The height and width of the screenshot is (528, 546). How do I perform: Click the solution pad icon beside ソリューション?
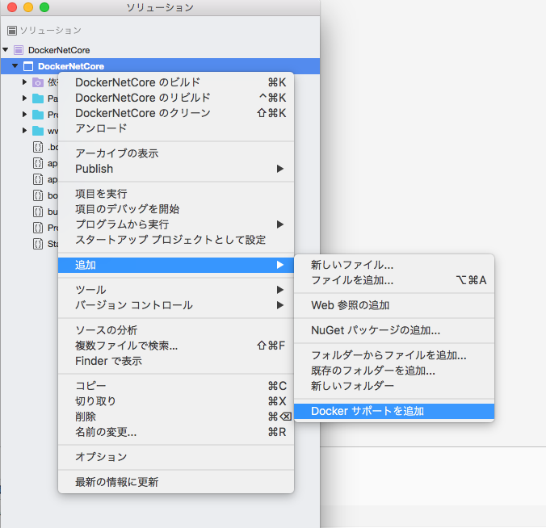click(x=11, y=31)
